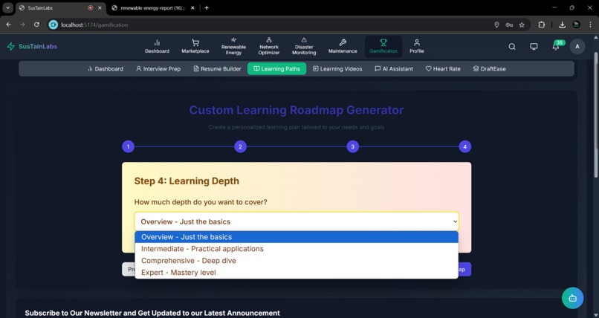Image resolution: width=599 pixels, height=318 pixels.
Task: Close the renewable-energy-report tab
Action: click(192, 7)
